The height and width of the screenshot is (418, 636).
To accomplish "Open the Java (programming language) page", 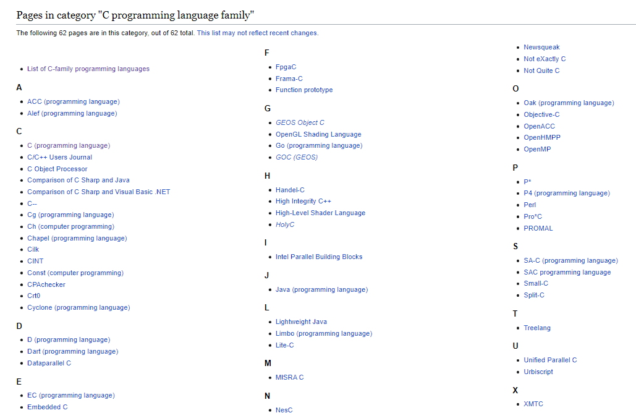I will pos(322,290).
